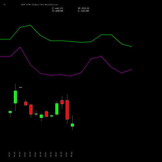Select the red candle above 27 Jul
The width and height of the screenshot is (162, 162).
pos(46,114)
